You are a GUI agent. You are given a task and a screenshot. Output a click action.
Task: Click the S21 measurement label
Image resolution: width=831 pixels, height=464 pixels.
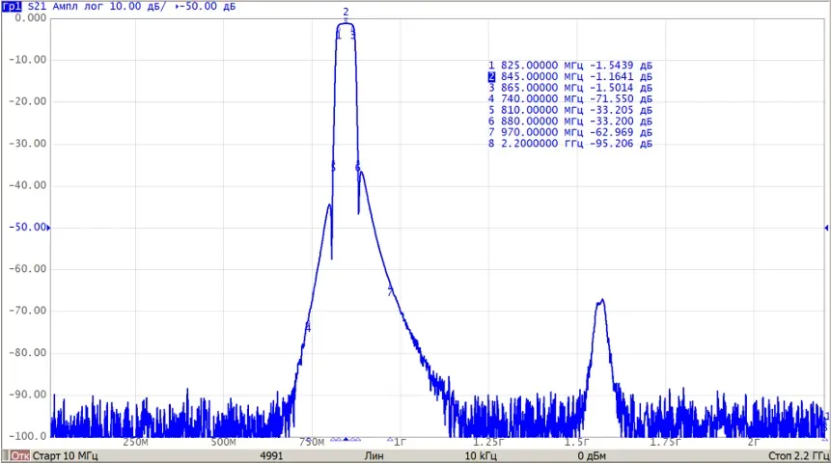tap(37, 7)
